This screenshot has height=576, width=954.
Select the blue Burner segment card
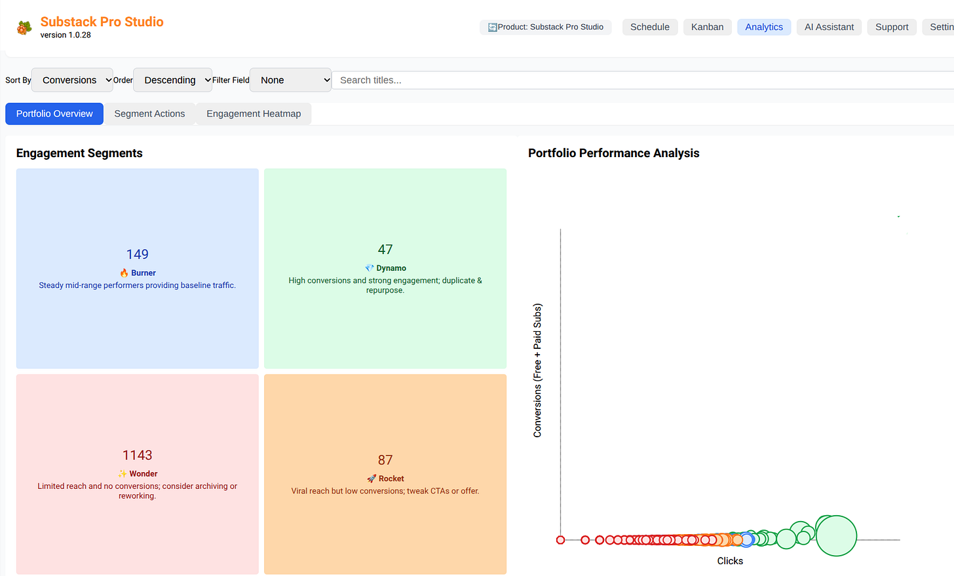[138, 268]
